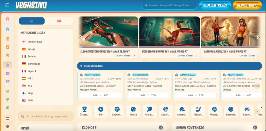This screenshot has height=131, width=266.
Task: Show previous promotional banner
Action: (x=80, y=37)
